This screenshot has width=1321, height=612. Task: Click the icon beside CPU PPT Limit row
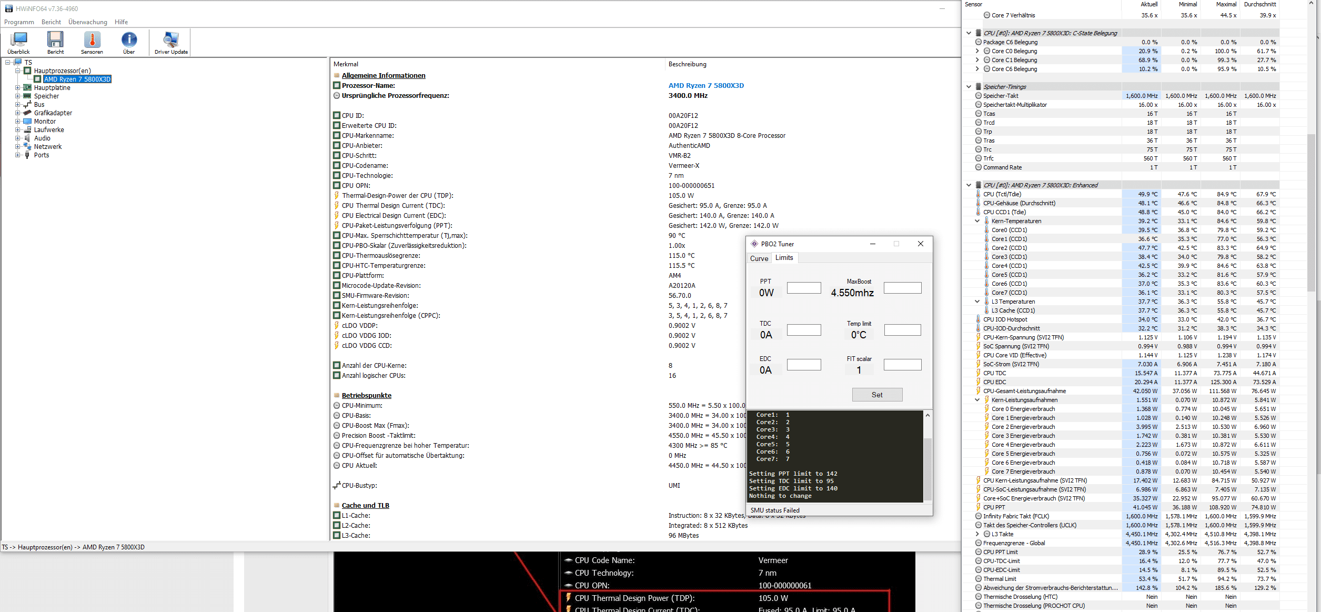pos(979,552)
